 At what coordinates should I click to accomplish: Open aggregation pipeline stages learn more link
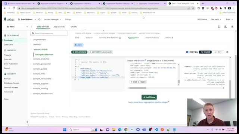pos(149,102)
